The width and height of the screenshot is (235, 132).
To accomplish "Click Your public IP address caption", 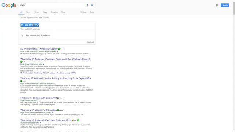I will (x=30, y=29).
